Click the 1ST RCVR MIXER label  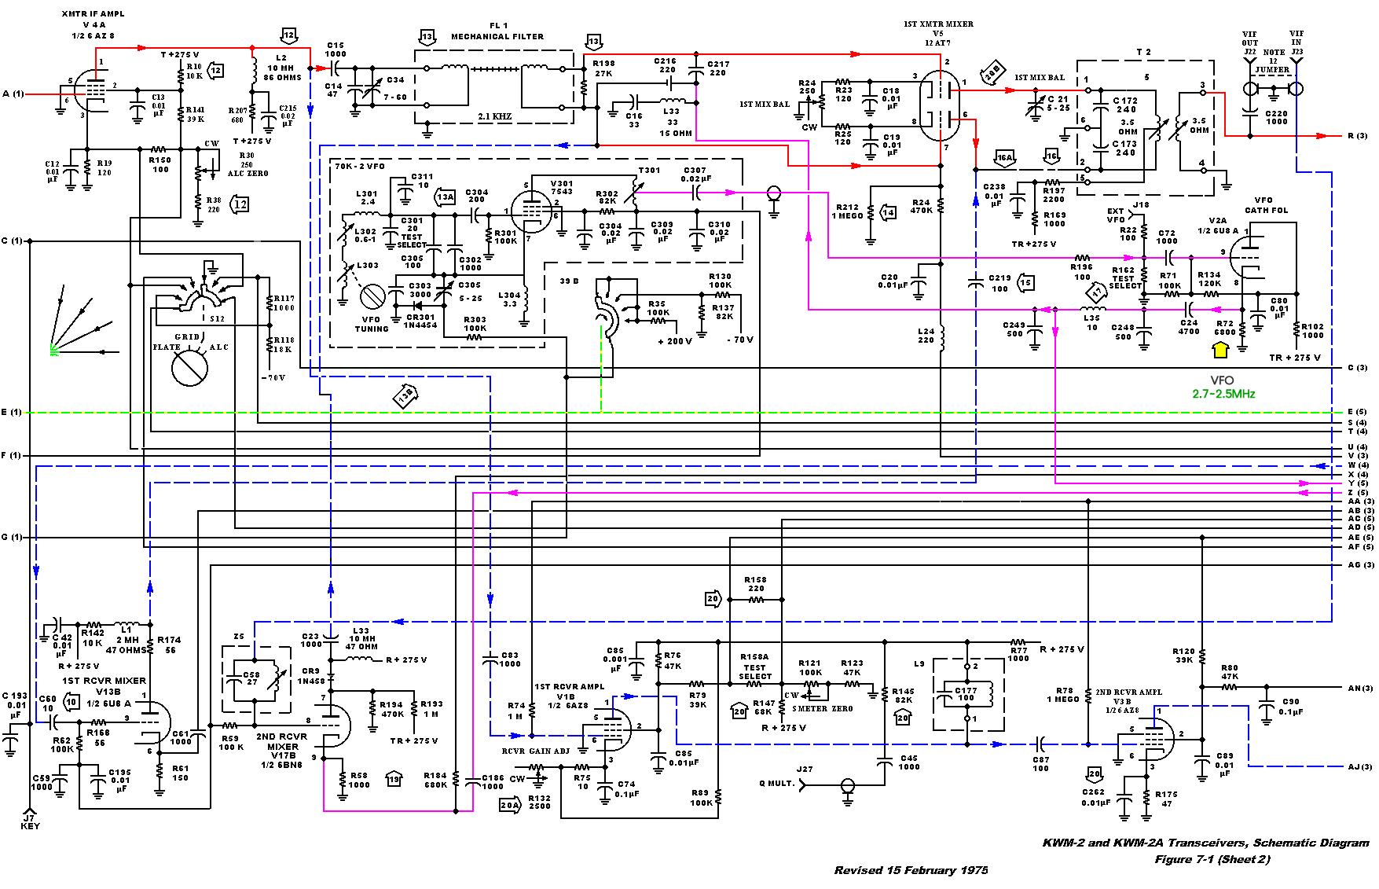[x=104, y=681]
